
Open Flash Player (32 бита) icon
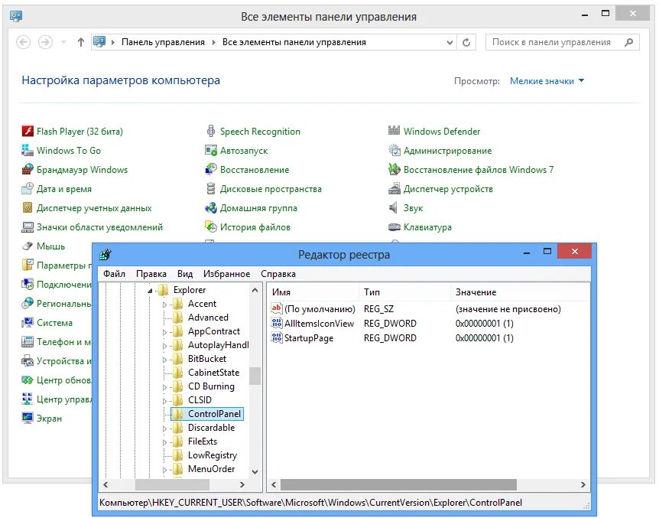[28, 132]
